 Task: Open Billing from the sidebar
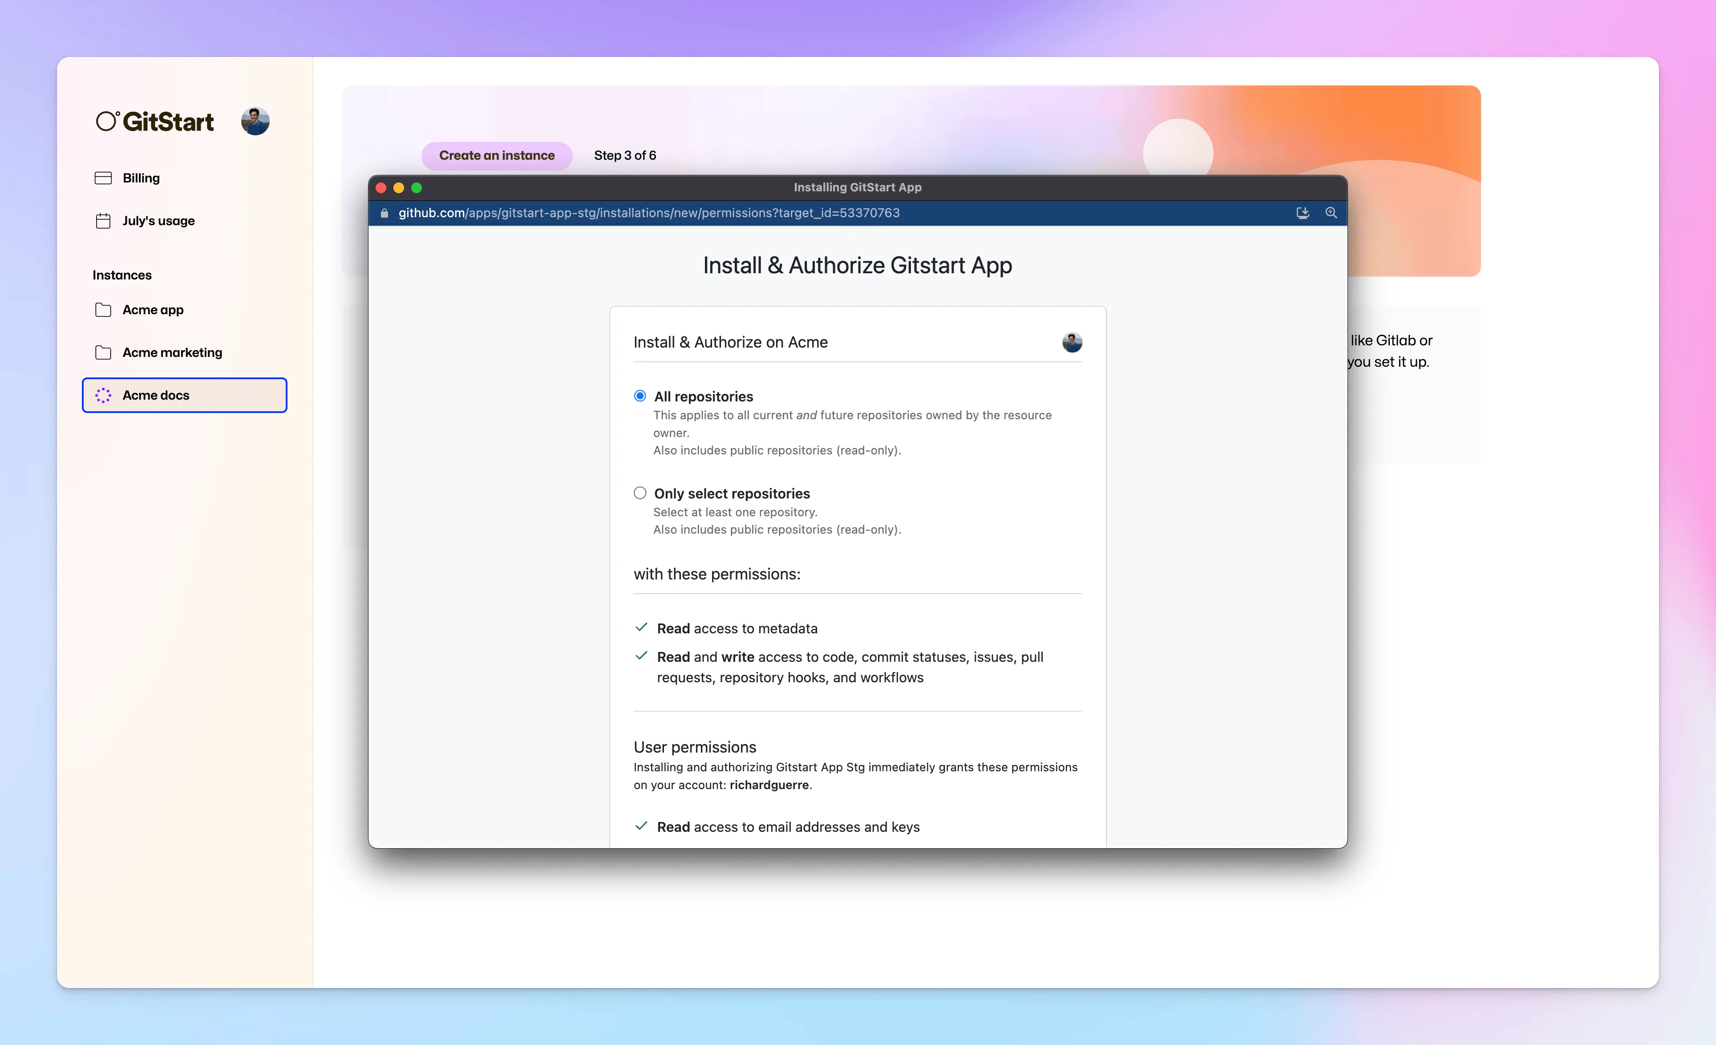pyautogui.click(x=141, y=178)
